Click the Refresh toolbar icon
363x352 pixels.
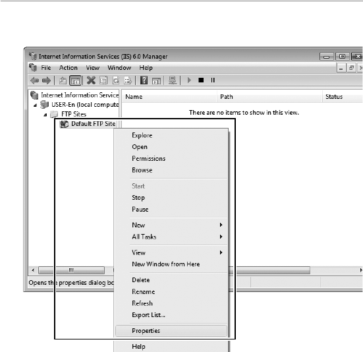coord(116,80)
